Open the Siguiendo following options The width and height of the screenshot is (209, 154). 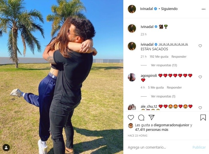coord(169,9)
